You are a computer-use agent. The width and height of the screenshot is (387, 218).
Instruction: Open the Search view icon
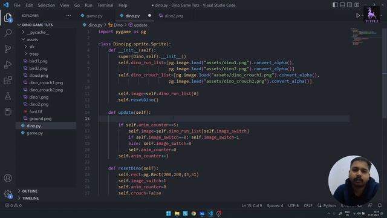pyautogui.click(x=8, y=33)
